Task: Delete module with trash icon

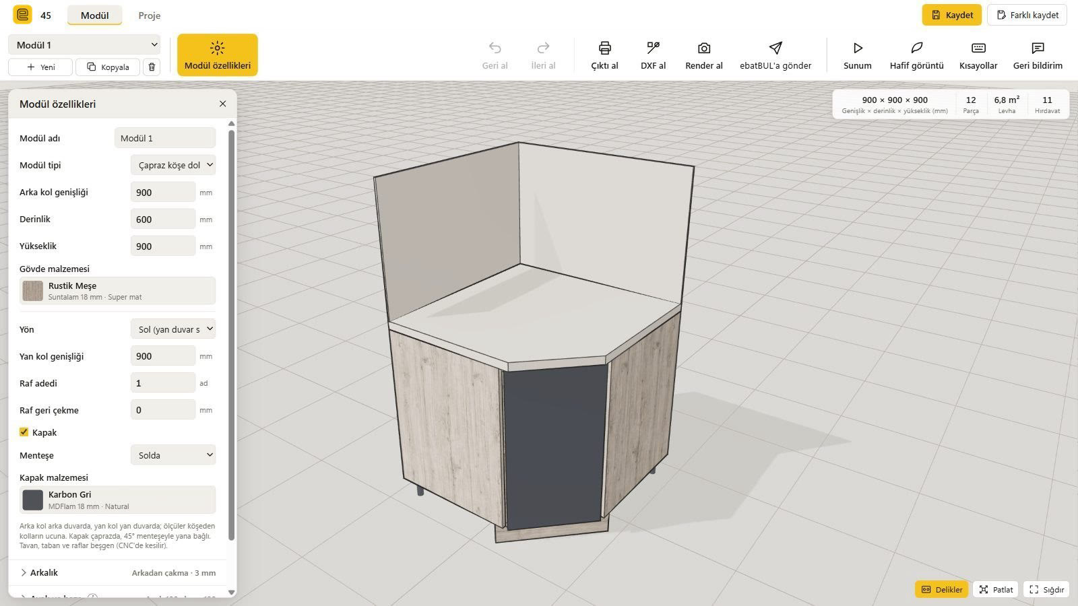Action: (x=152, y=67)
